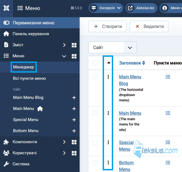Open Users dashboard grid icon
182x172 pixels.
click(x=74, y=153)
